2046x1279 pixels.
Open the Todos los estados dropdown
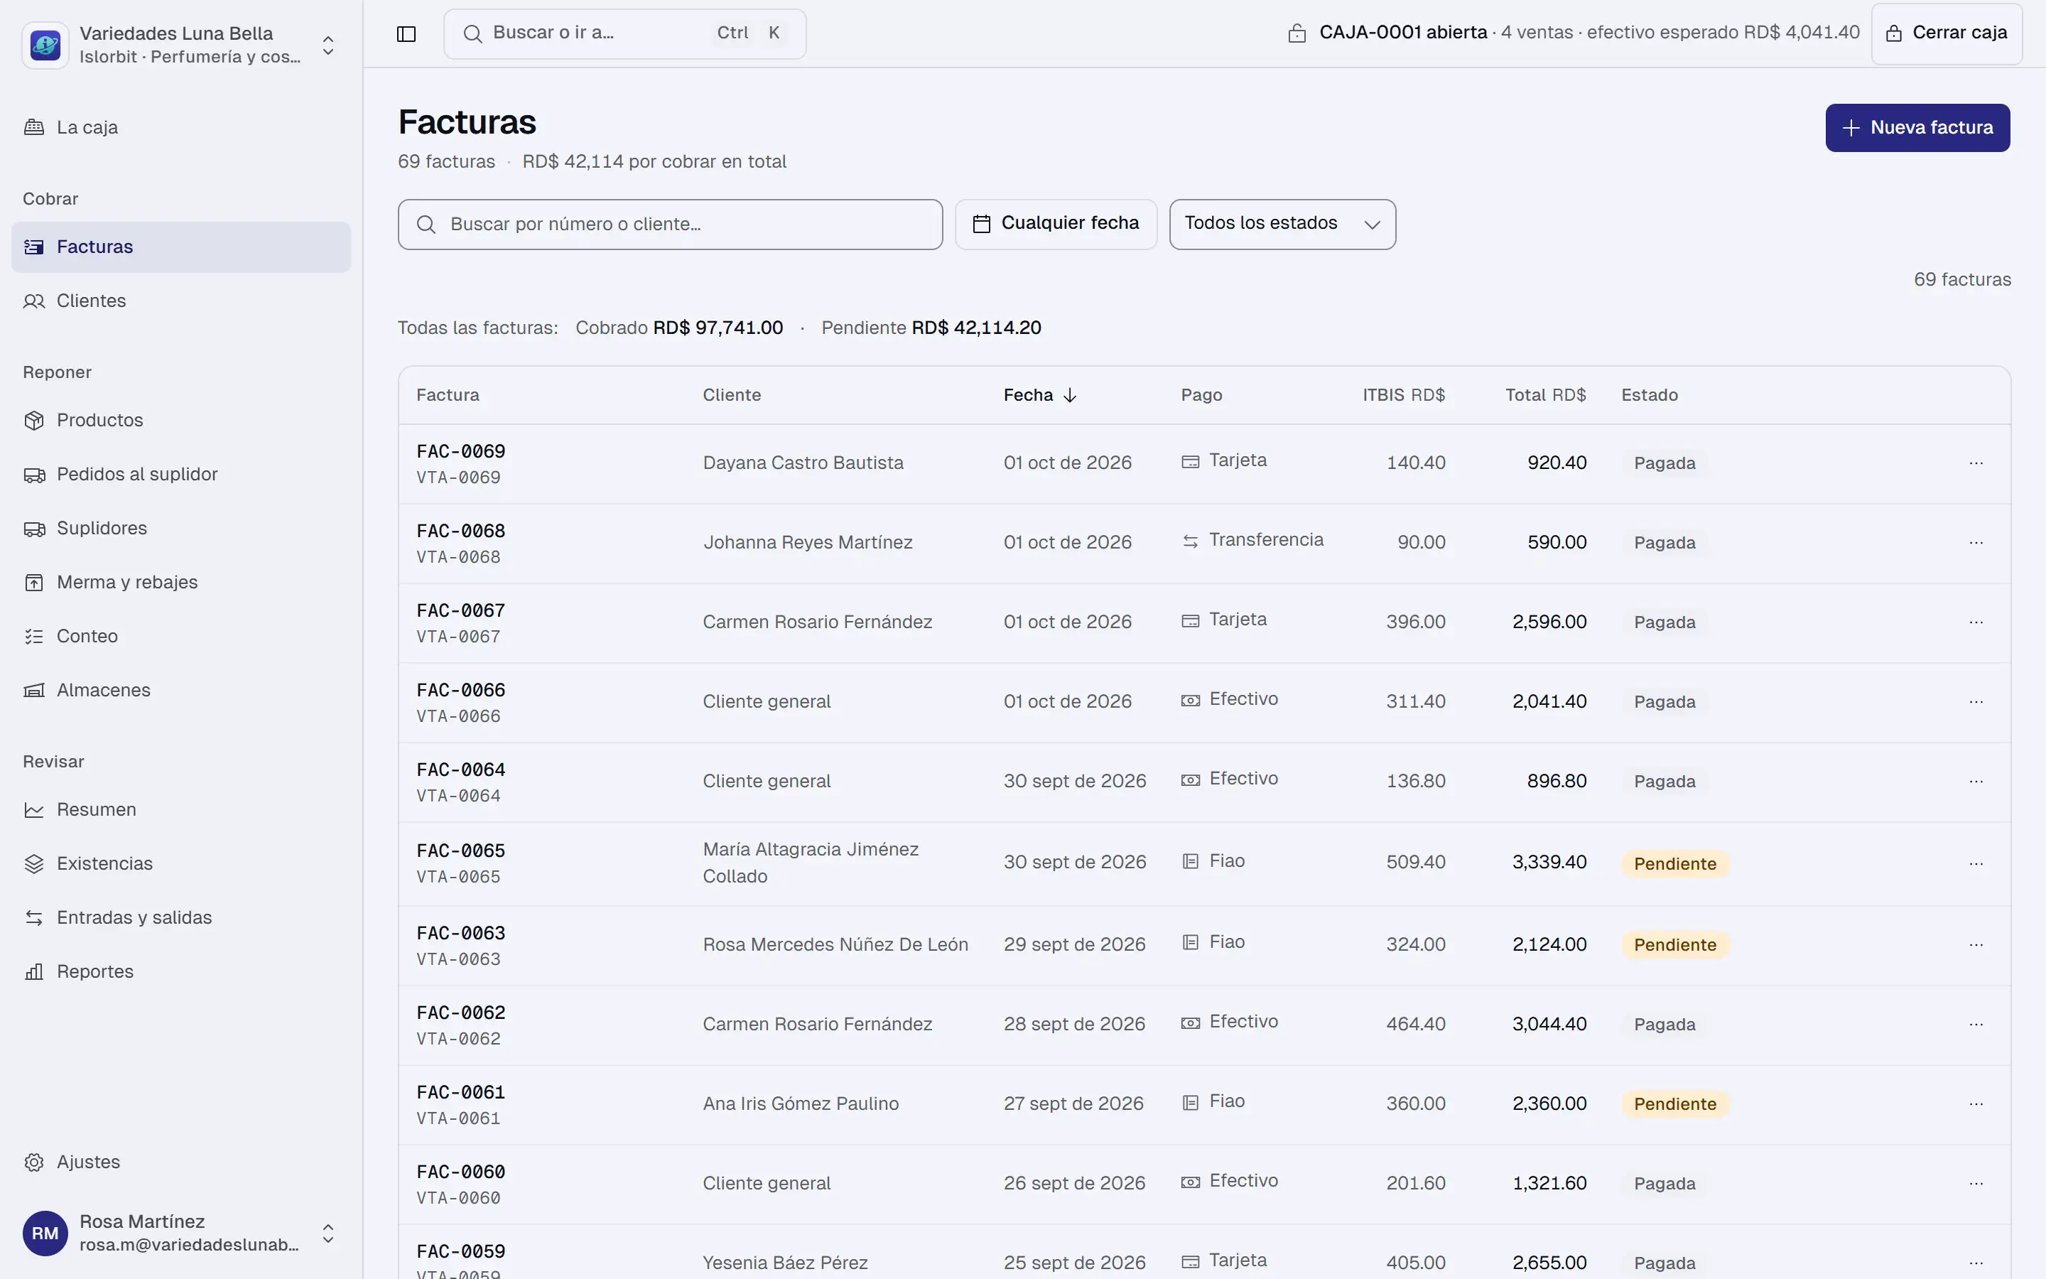coord(1282,224)
